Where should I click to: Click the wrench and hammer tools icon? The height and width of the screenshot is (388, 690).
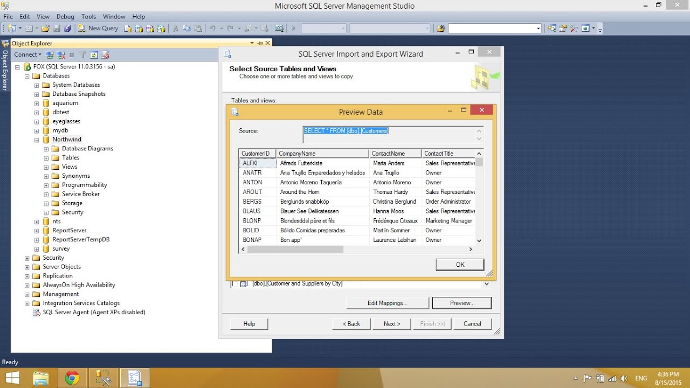tap(574, 28)
